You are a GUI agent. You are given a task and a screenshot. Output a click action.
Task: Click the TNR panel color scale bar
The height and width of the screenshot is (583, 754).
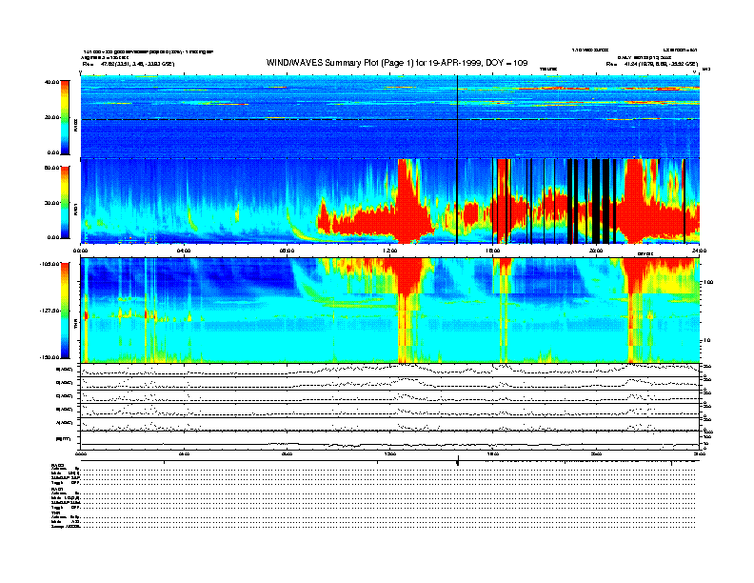[65, 311]
